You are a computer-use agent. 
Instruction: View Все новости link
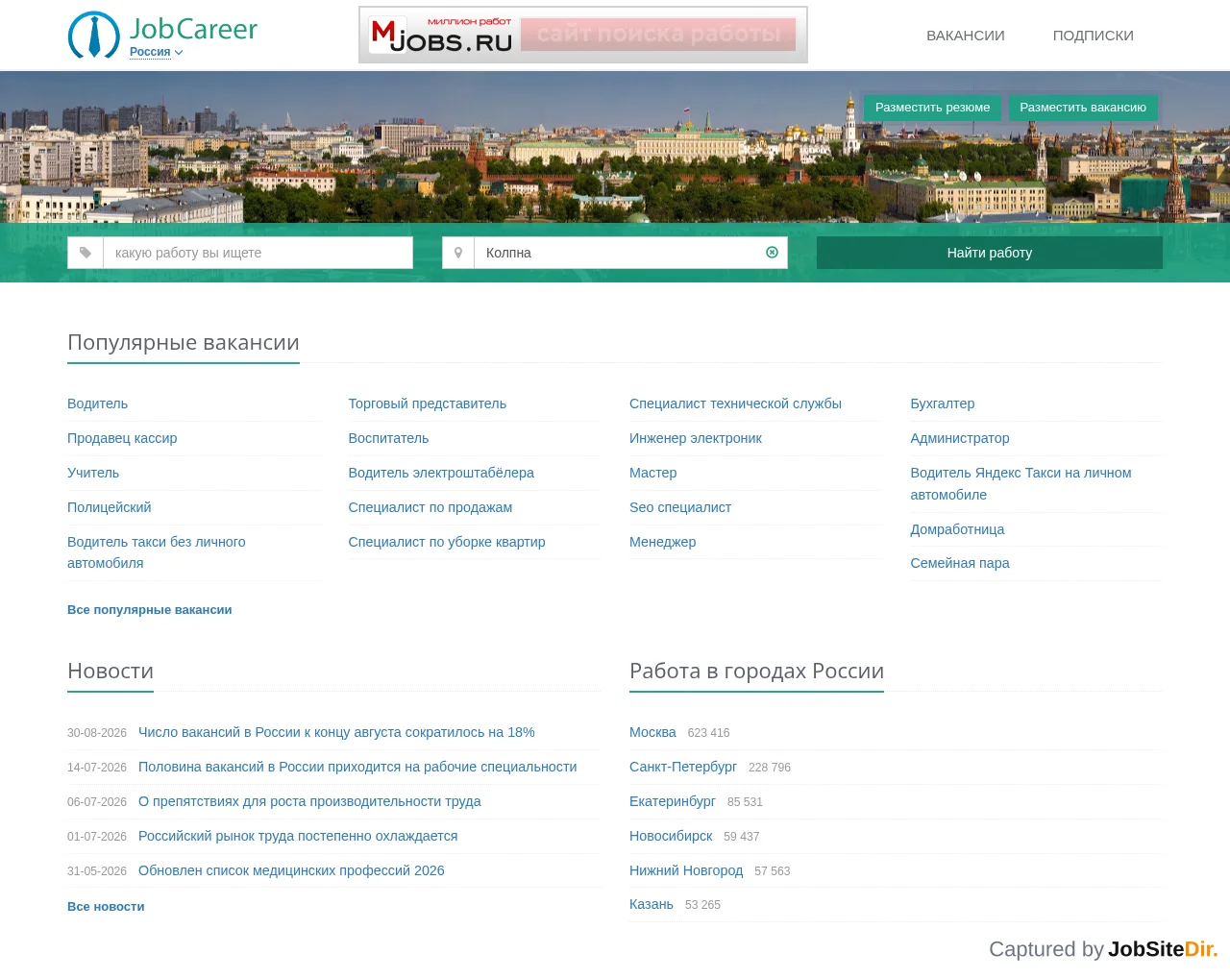point(106,907)
